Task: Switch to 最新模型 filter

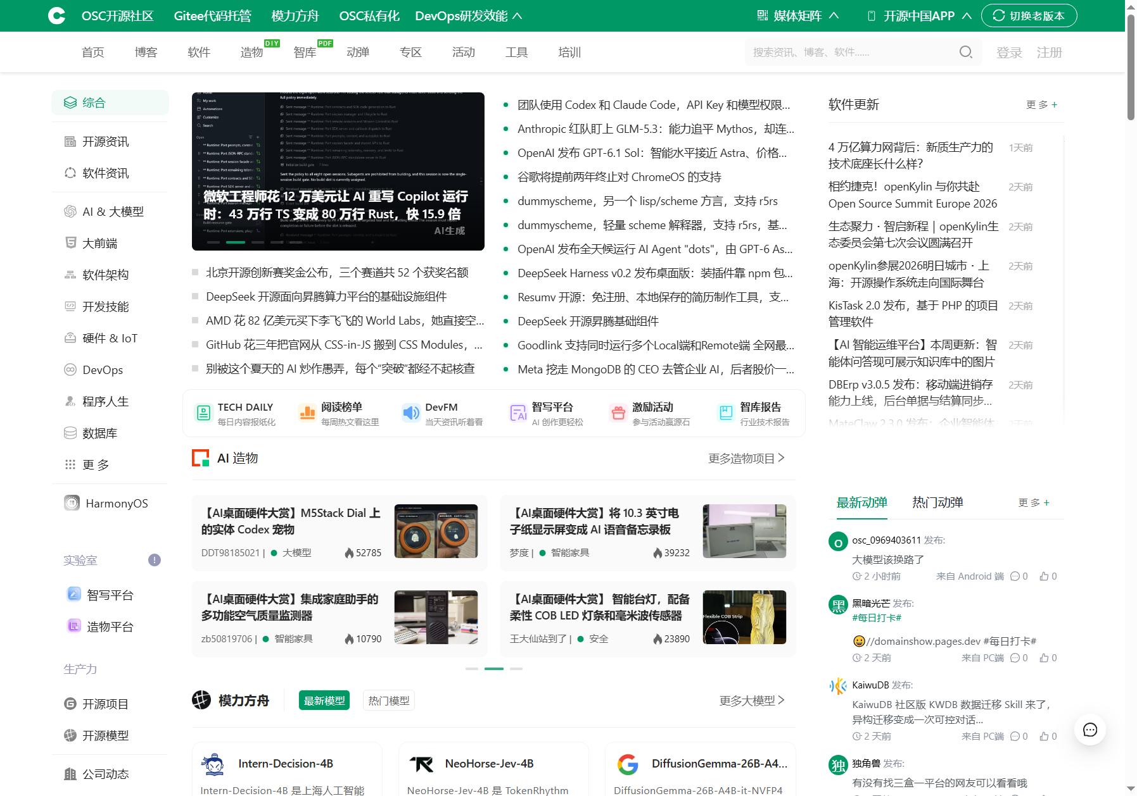Action: pos(324,700)
